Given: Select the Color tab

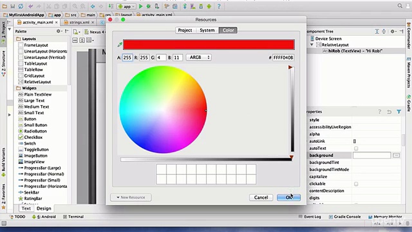Looking at the screenshot, I should tap(228, 30).
